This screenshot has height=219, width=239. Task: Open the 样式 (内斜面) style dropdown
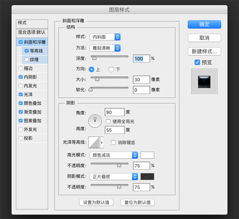coord(105,37)
